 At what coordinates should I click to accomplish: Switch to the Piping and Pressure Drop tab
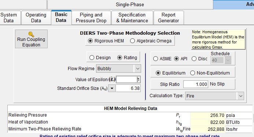91,18
